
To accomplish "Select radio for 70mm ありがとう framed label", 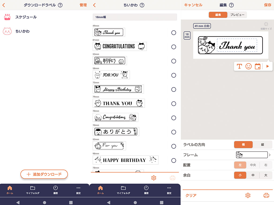I will [173, 132].
